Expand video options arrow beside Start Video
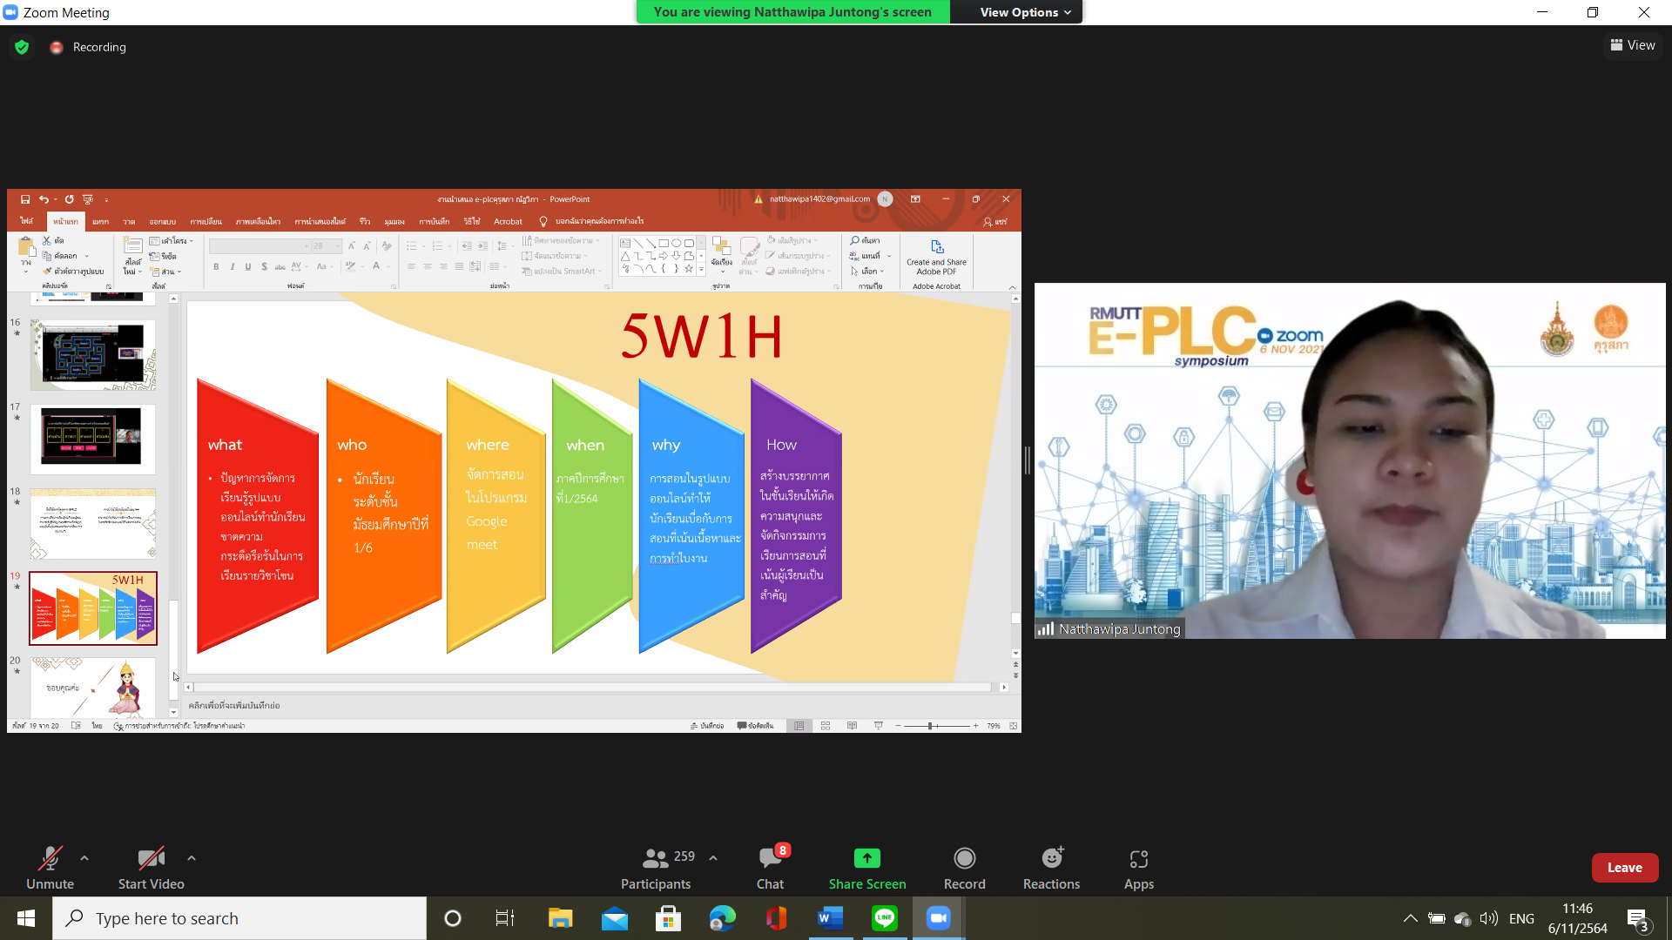The height and width of the screenshot is (940, 1672). [192, 858]
